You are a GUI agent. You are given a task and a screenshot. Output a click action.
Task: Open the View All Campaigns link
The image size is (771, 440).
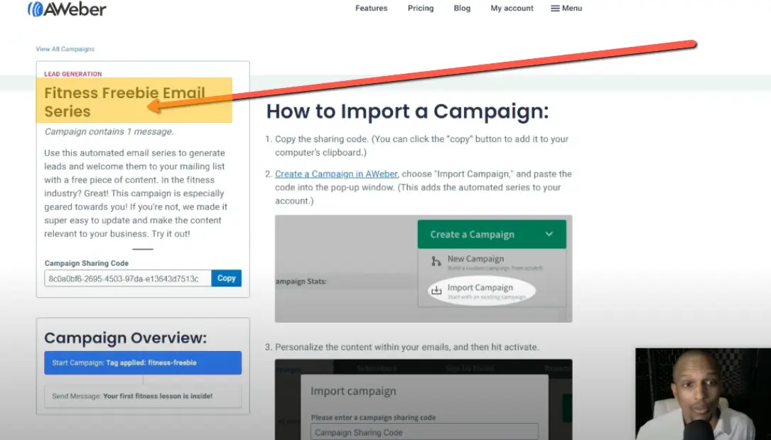pyautogui.click(x=65, y=48)
